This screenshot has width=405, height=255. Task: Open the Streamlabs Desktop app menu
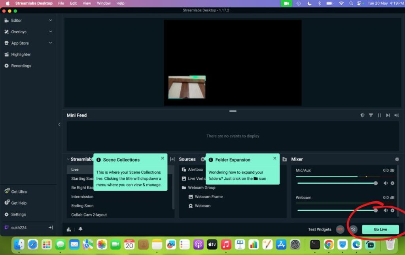pyautogui.click(x=34, y=3)
